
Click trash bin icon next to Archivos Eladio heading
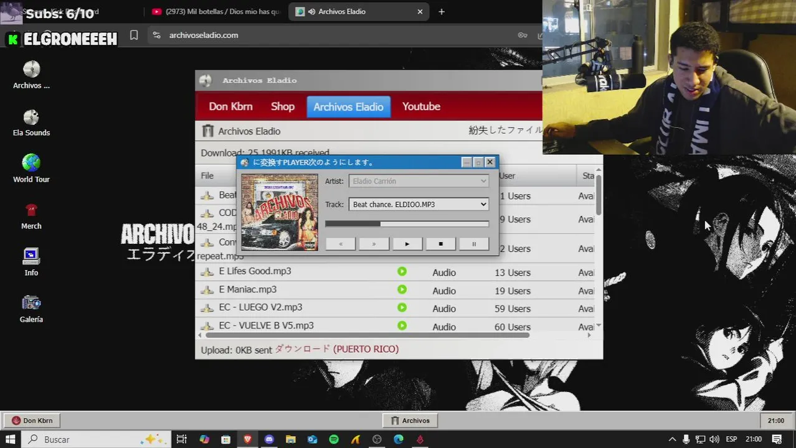[x=207, y=131]
